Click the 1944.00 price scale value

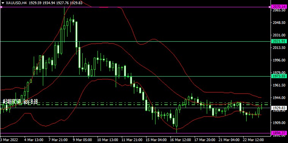click(x=279, y=98)
